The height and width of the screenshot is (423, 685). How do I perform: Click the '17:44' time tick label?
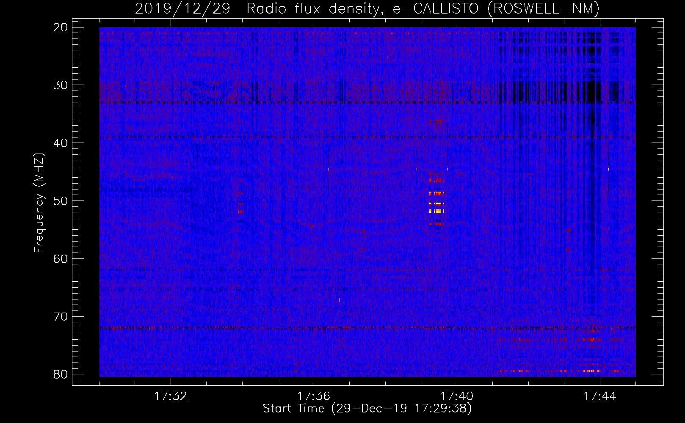600,396
